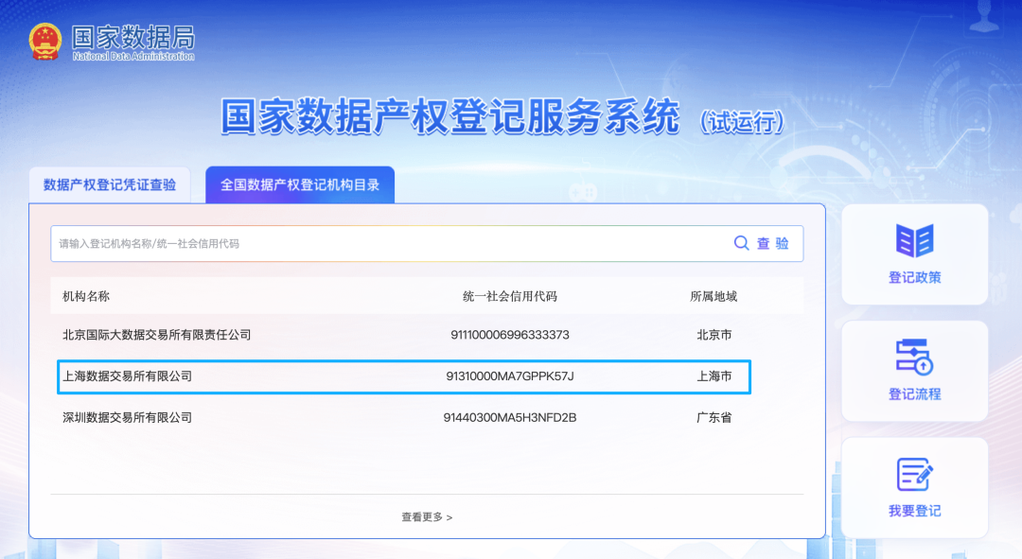Click the 我要登记 label
Viewport: 1022px width, 559px height.
coord(914,511)
